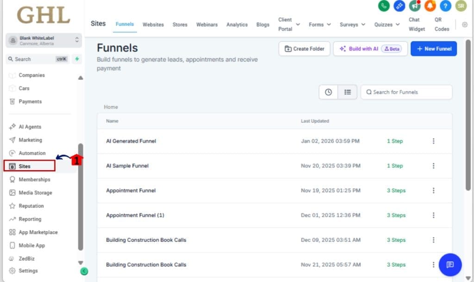Click the green add icon beside Search
This screenshot has width=474, height=282.
[77, 59]
